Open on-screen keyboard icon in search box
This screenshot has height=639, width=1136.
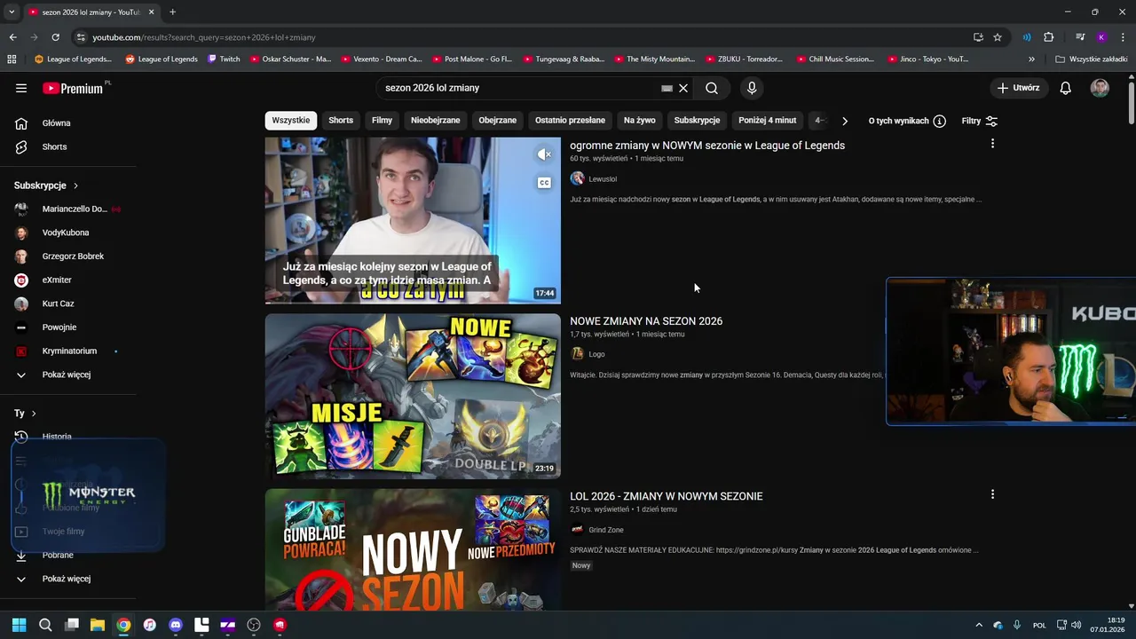[x=667, y=88]
